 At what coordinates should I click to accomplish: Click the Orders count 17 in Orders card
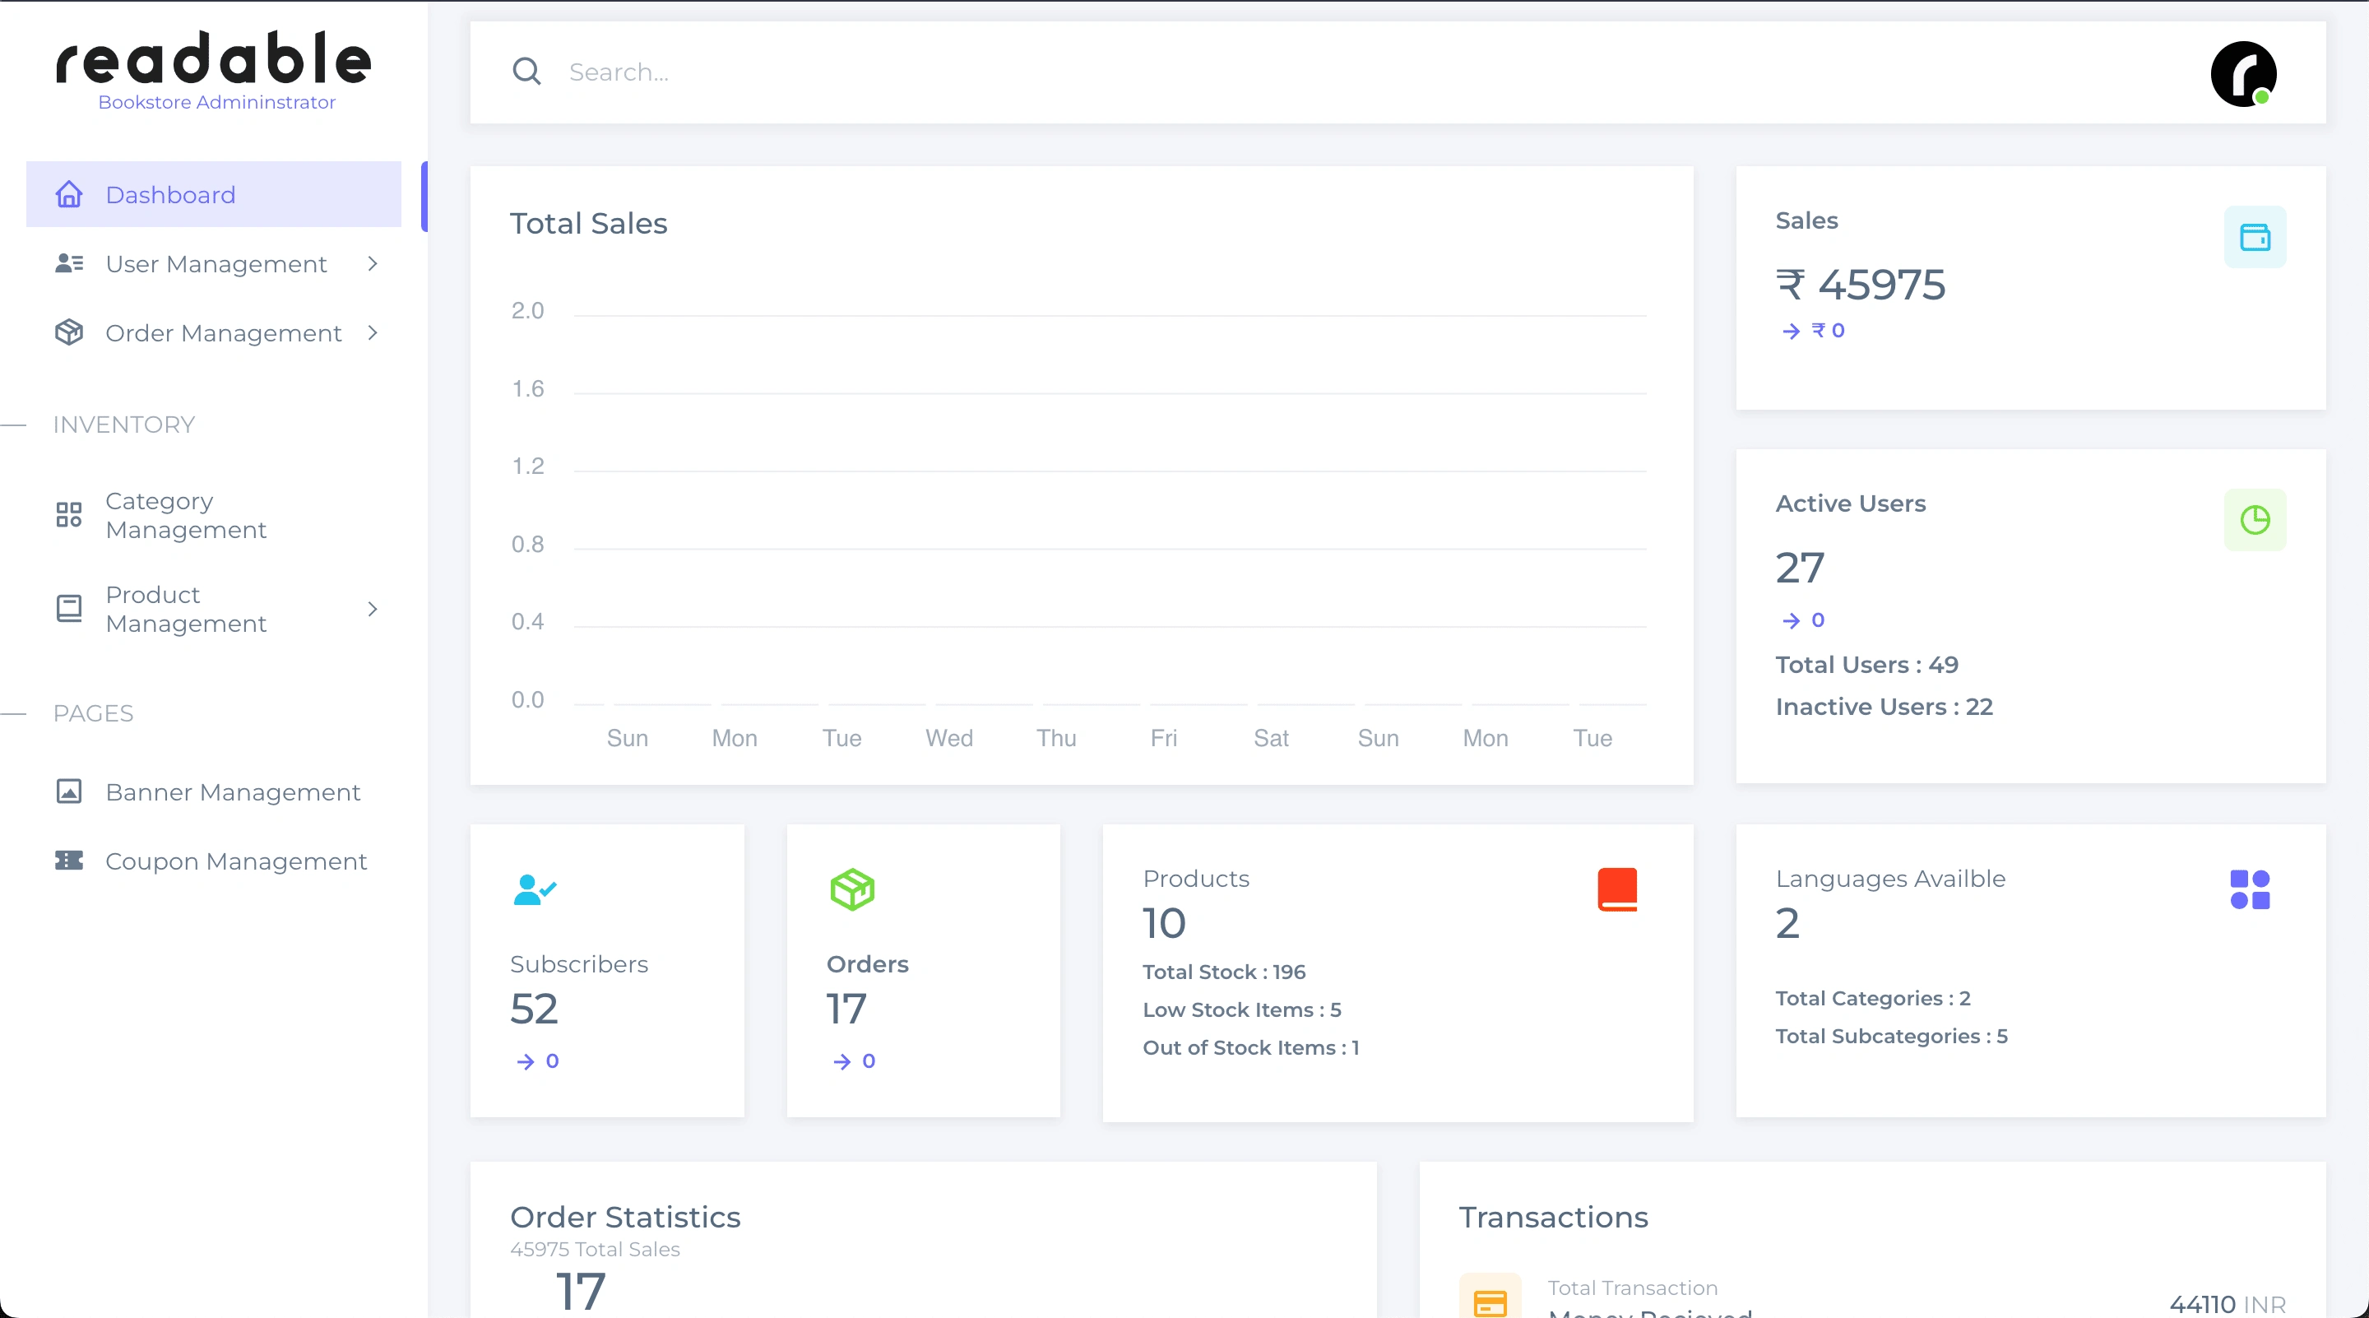[x=847, y=1009]
